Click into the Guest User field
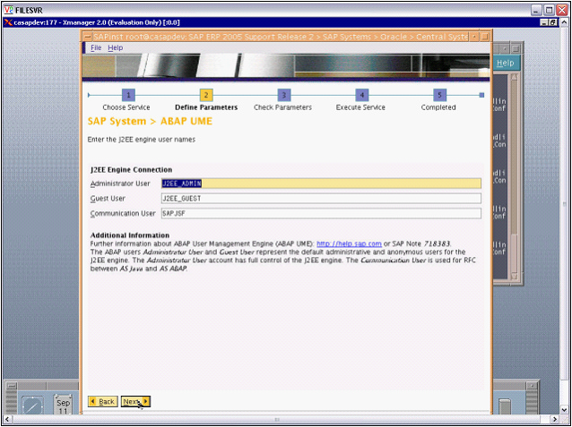Viewport: 572px width, 427px height. pyautogui.click(x=319, y=199)
